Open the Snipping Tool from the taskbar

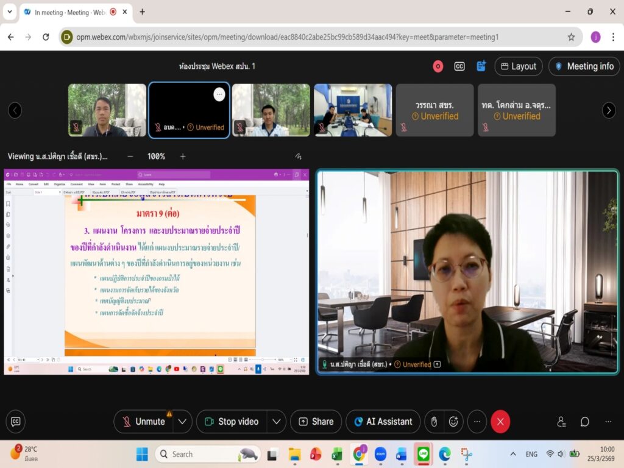point(466,454)
